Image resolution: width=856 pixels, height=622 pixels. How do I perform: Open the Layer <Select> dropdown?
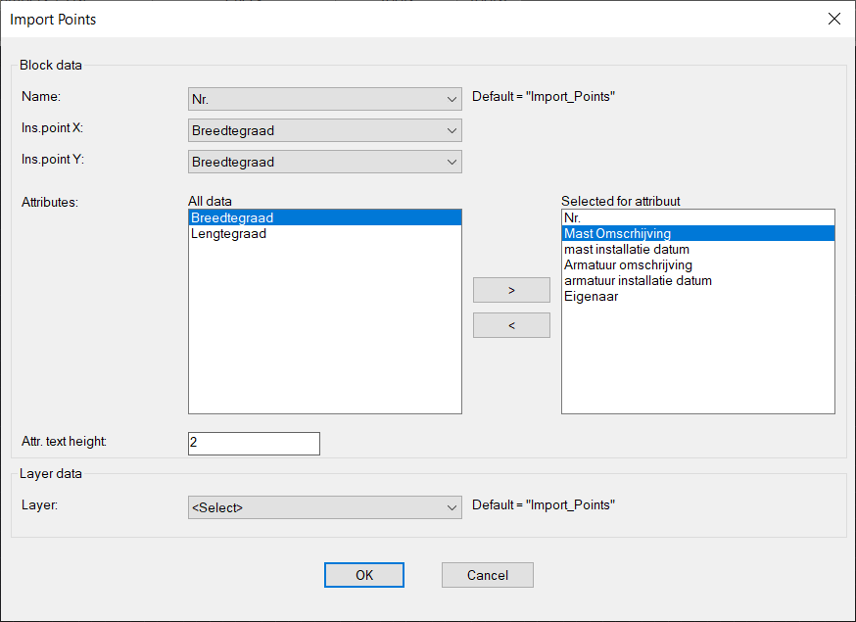pos(325,507)
